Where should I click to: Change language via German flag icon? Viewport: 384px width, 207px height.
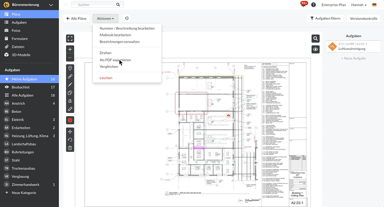click(x=374, y=5)
